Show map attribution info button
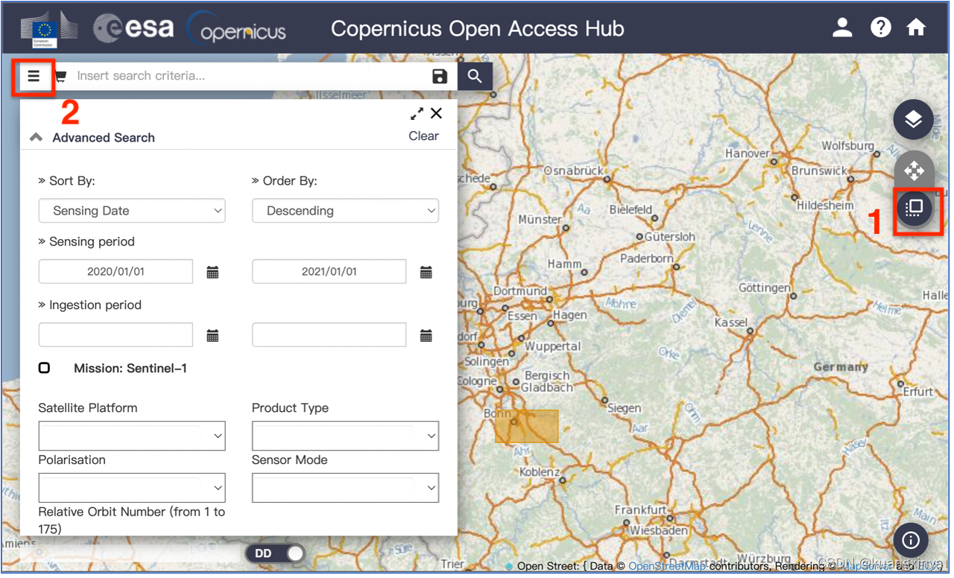Screen dimensions: 954x578 point(911,539)
